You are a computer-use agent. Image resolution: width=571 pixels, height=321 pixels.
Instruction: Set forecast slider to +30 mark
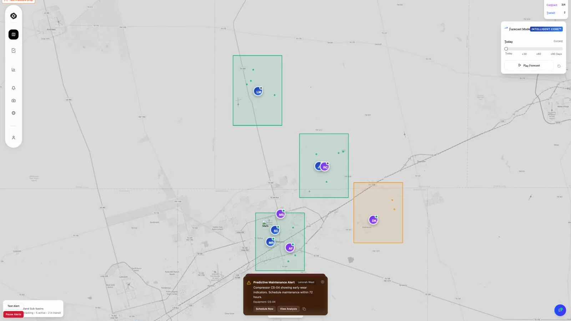point(524,54)
